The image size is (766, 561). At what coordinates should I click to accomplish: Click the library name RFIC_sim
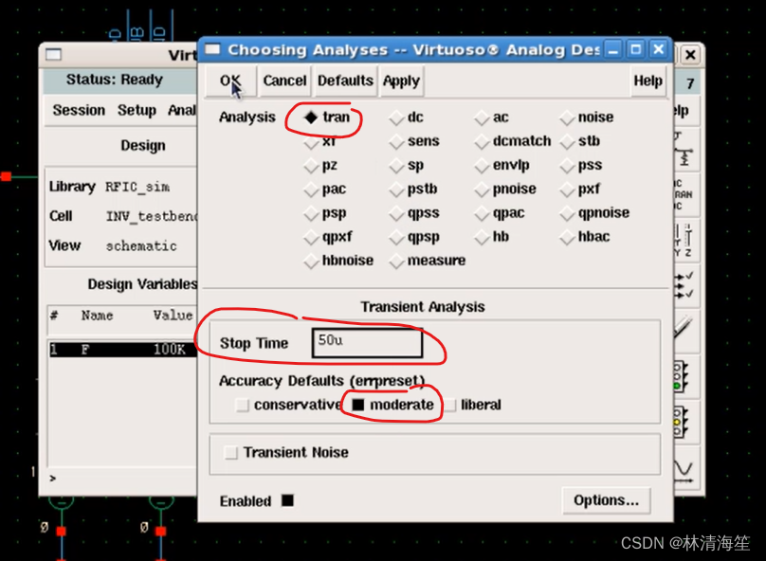(x=137, y=187)
